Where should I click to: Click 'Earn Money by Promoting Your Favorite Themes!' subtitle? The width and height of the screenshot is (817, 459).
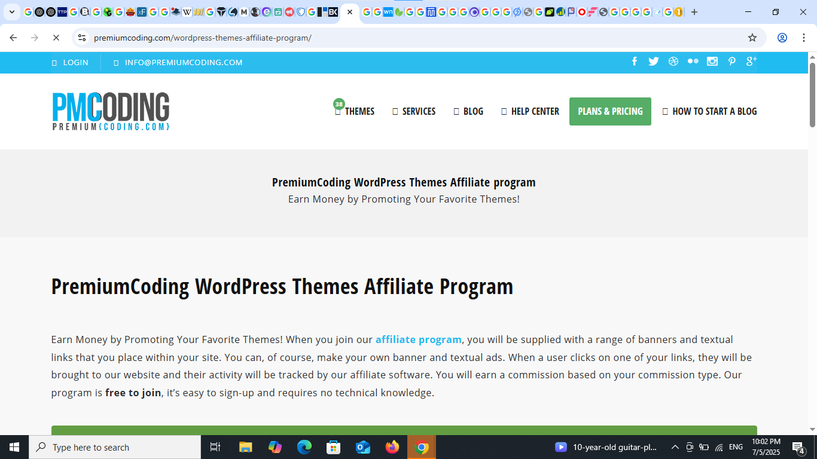404,199
